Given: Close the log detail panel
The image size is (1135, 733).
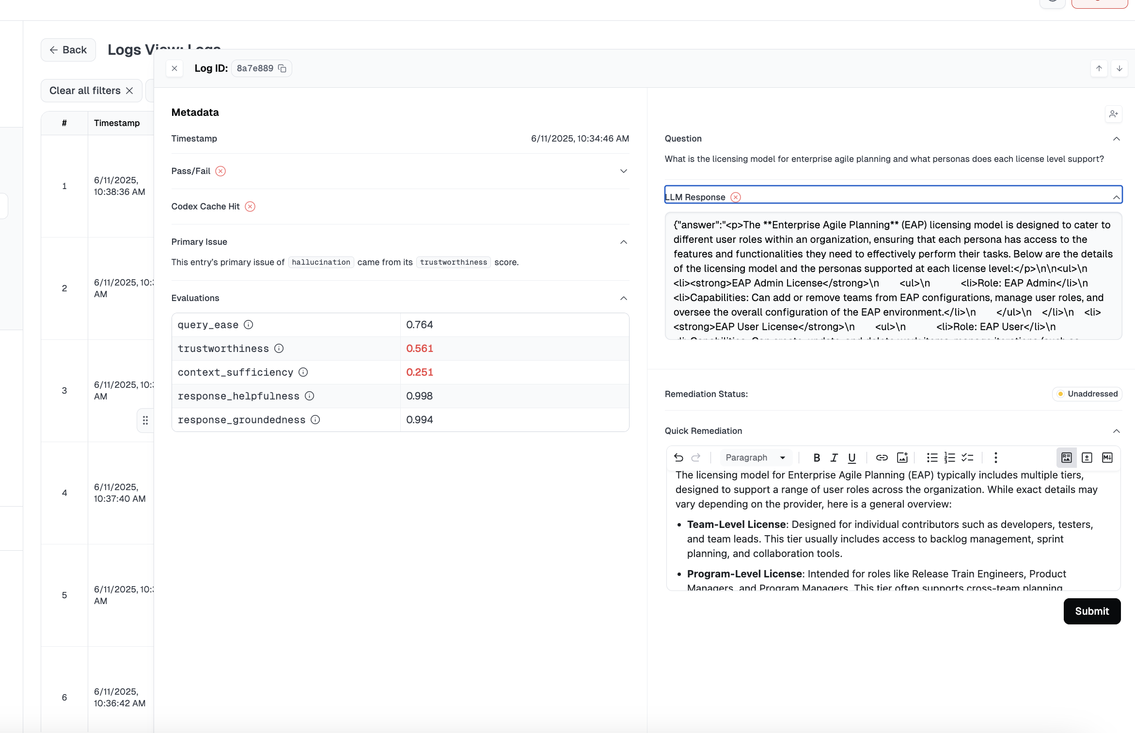Looking at the screenshot, I should pos(174,68).
